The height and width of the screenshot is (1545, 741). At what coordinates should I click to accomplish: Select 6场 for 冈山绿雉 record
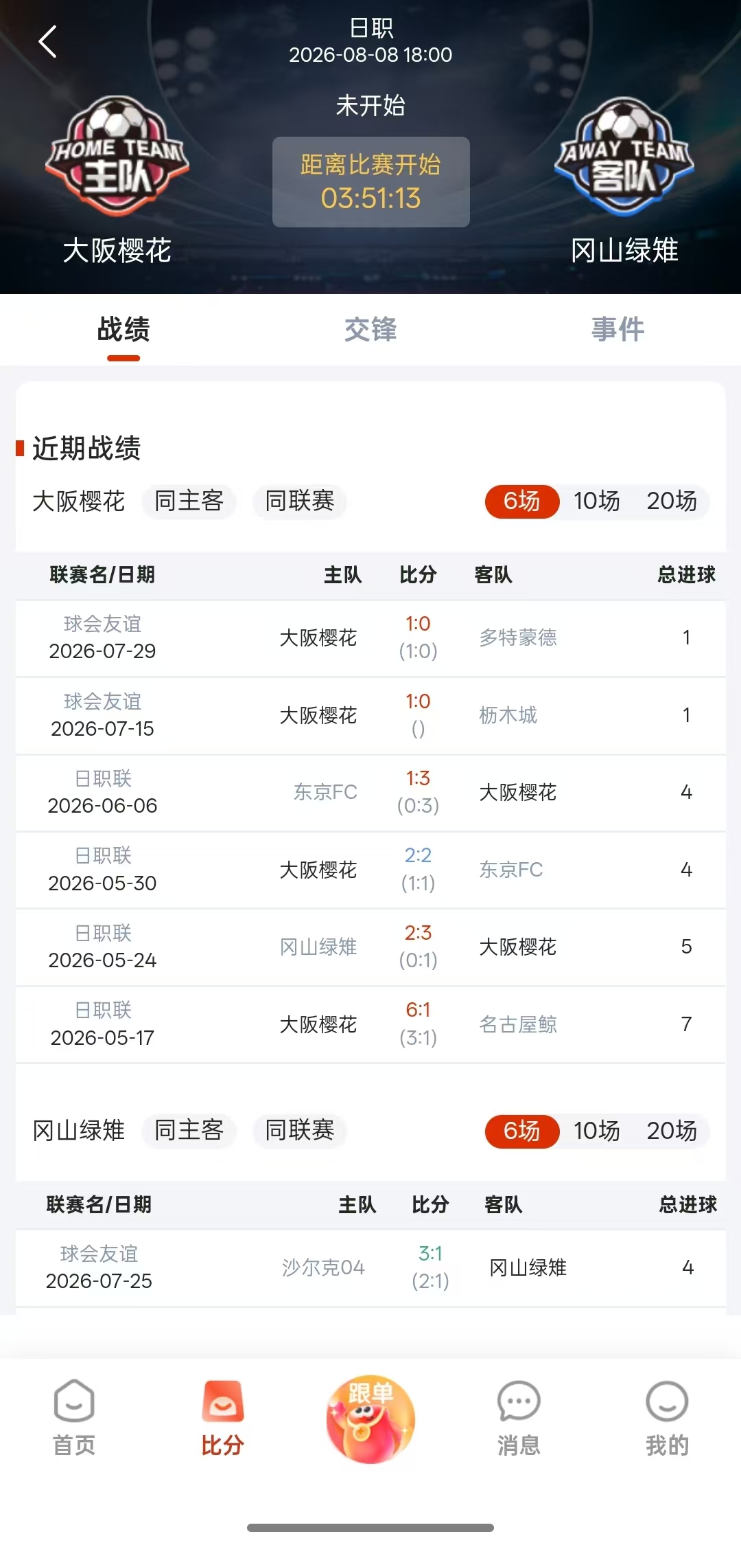(x=522, y=1131)
